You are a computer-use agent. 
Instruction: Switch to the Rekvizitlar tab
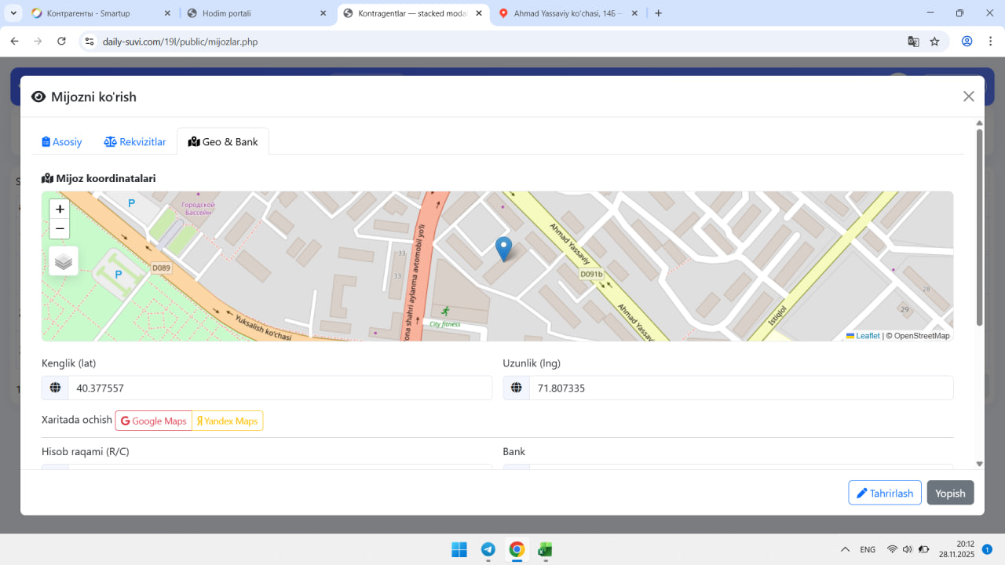click(135, 142)
